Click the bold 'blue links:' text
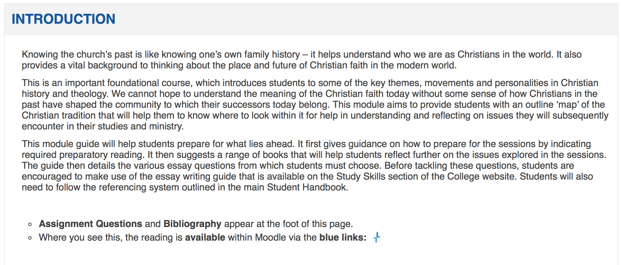Viewport: 621px width, 265px height. click(x=343, y=237)
